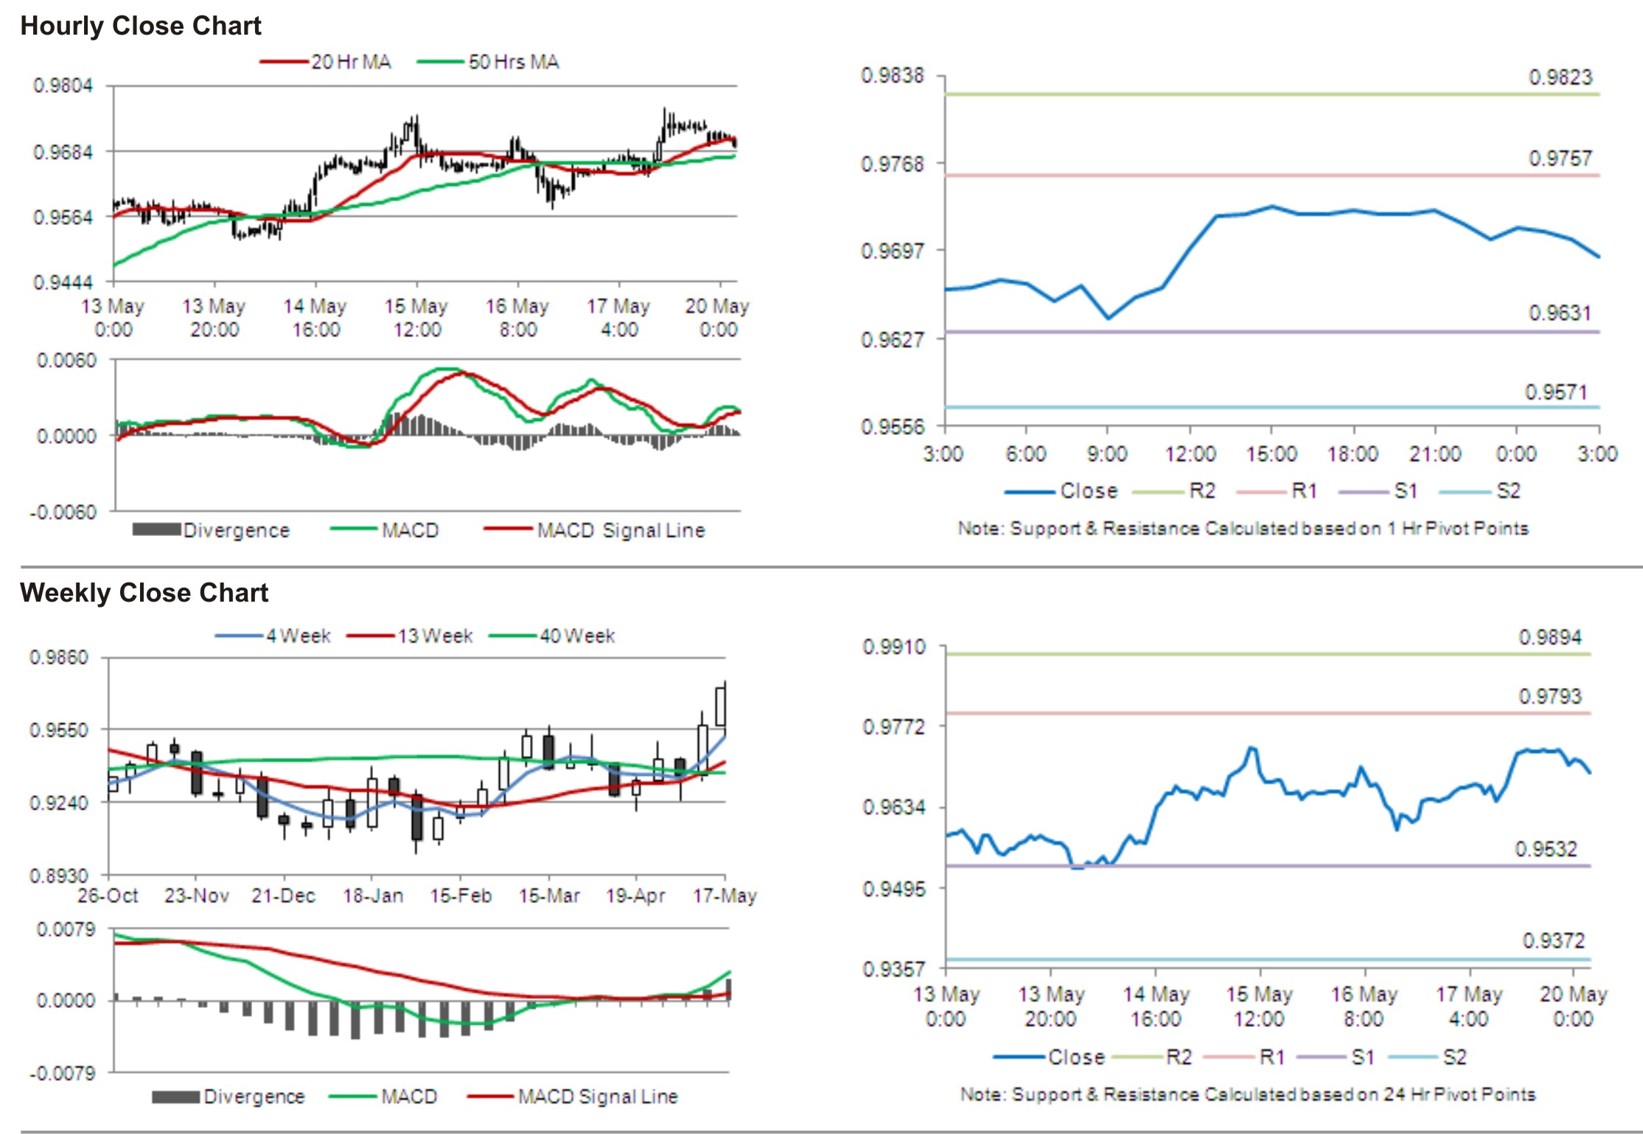Click the '17-May' date label on the weekly chart

click(x=725, y=896)
